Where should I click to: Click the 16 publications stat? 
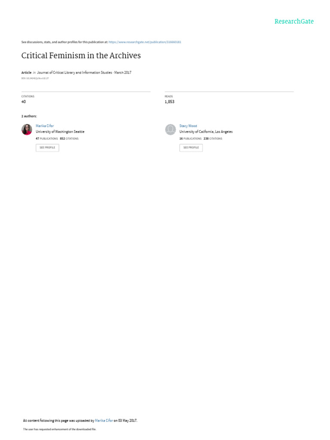(x=190, y=139)
